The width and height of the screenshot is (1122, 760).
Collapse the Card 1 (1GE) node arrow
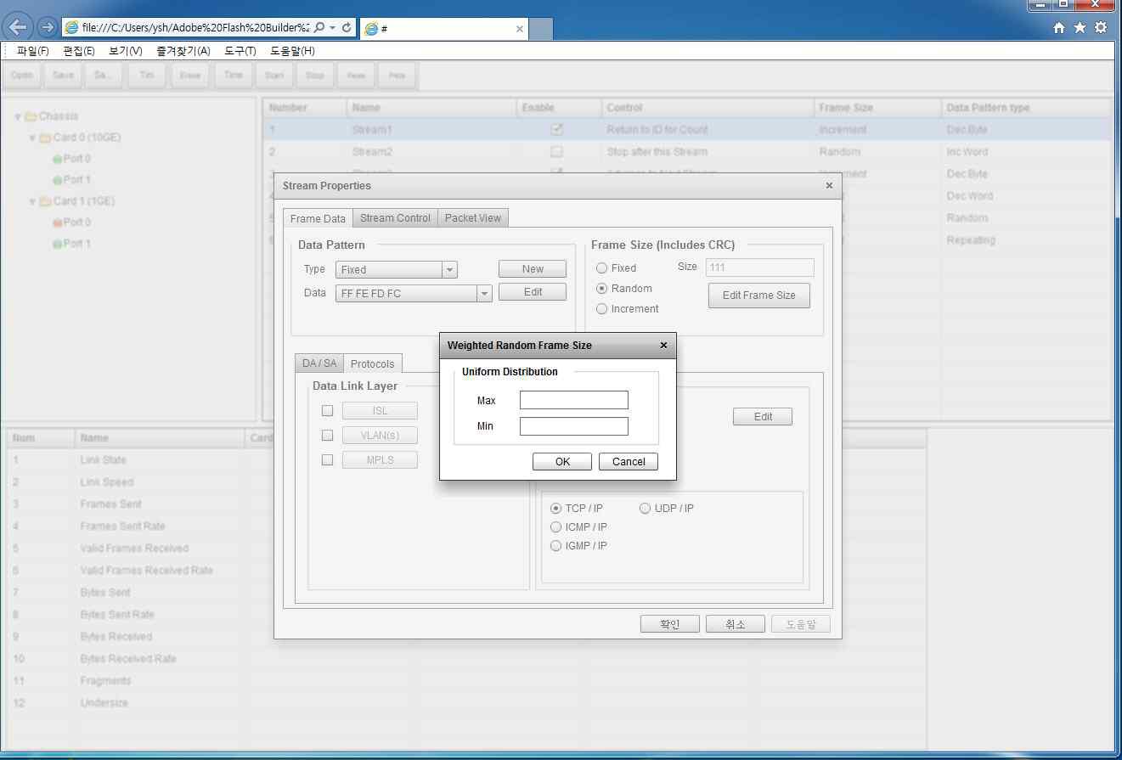point(32,202)
